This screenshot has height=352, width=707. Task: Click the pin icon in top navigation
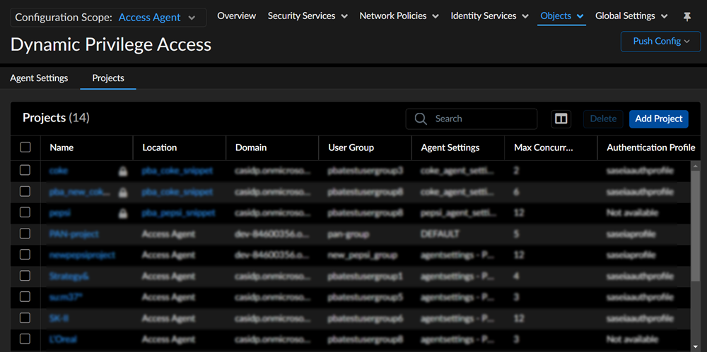click(687, 16)
